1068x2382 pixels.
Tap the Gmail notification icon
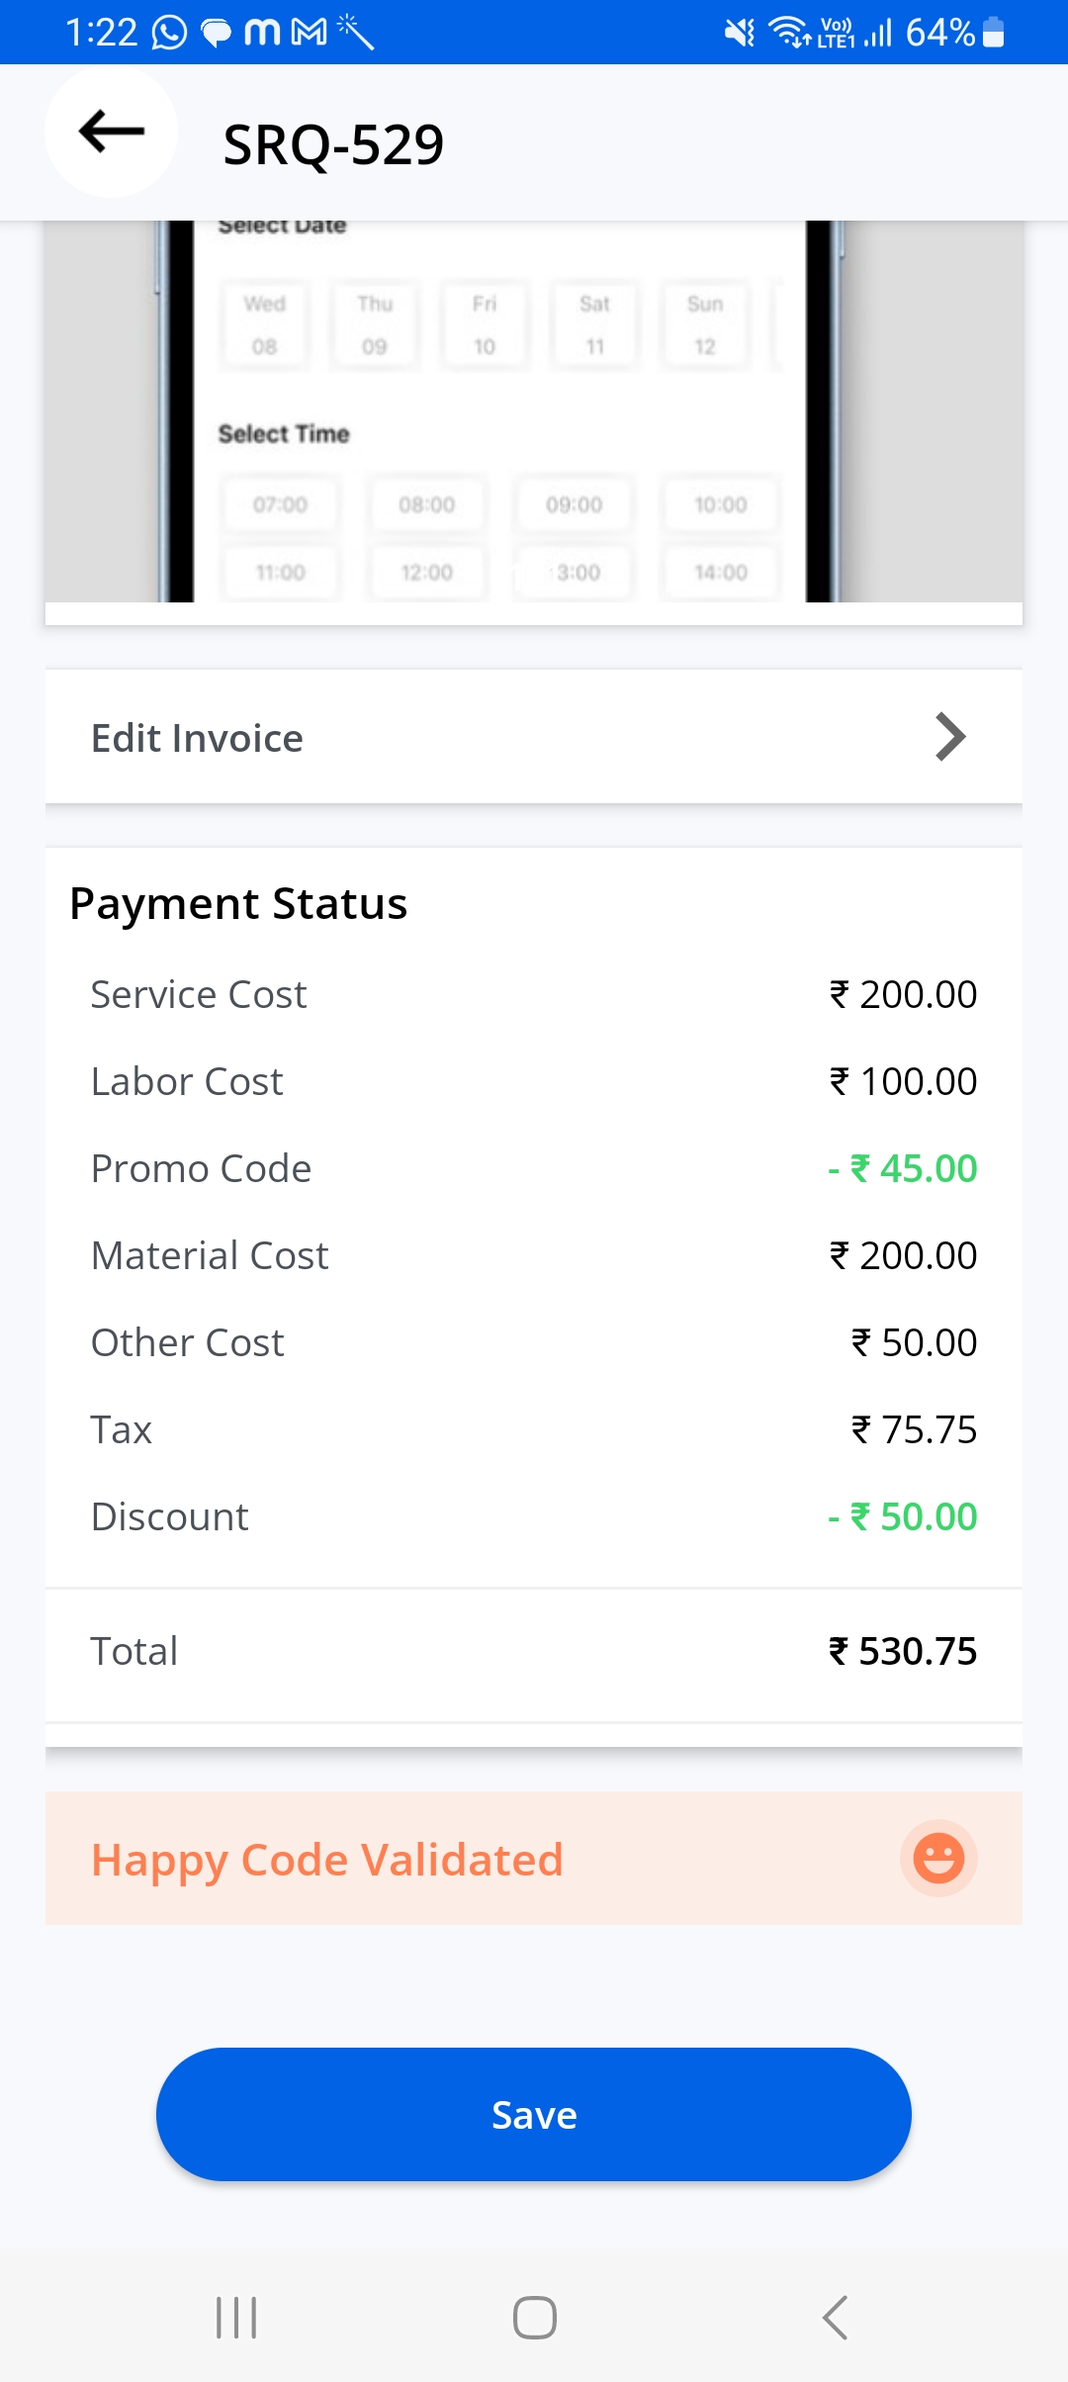(x=310, y=33)
